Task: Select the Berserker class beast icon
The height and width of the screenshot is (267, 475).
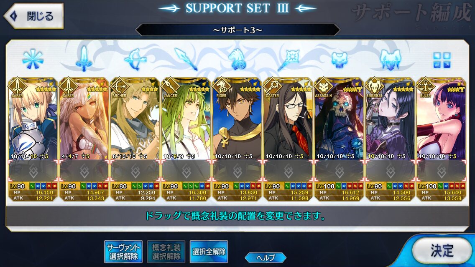Action: point(390,60)
